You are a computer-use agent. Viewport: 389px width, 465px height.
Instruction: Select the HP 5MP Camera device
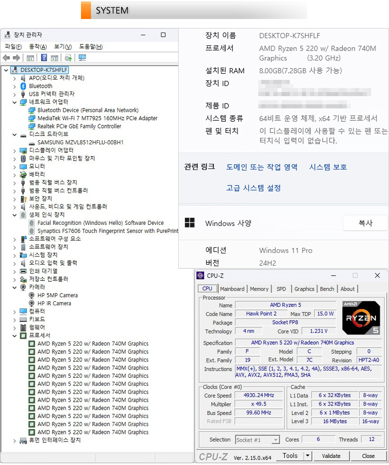point(57,295)
